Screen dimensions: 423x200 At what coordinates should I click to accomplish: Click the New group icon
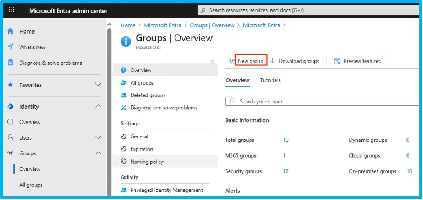pos(231,62)
